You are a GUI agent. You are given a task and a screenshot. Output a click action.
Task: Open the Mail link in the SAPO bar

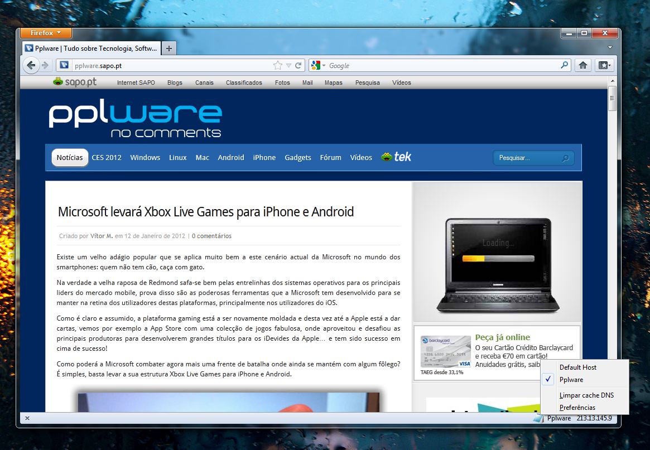[307, 83]
